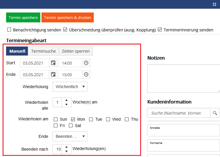Decrease the Wiederholen alle weeks value
Viewport: 220px width, 157px height.
66,105
